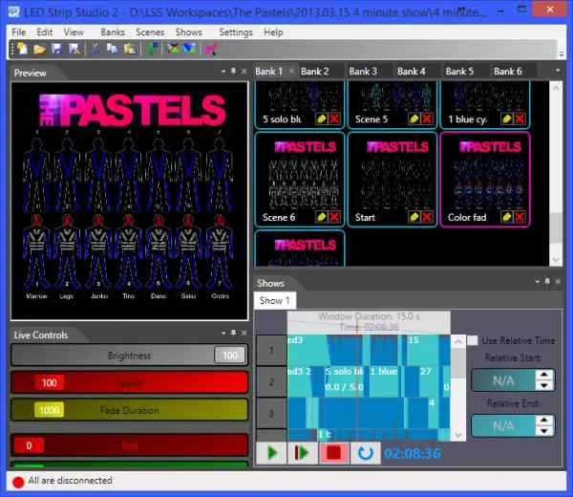Close the Bank 1 tab with its X
The image size is (573, 497).
pyautogui.click(x=291, y=71)
